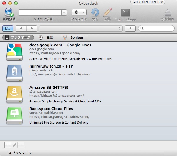The image size is (177, 156).
Task: Click the bookmark ribbon icon in ブックマーク tab
Action: tap(7, 37)
